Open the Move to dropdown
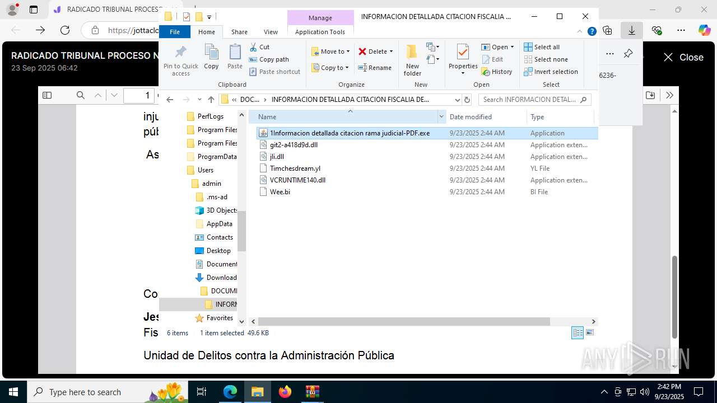The image size is (717, 403). (330, 51)
